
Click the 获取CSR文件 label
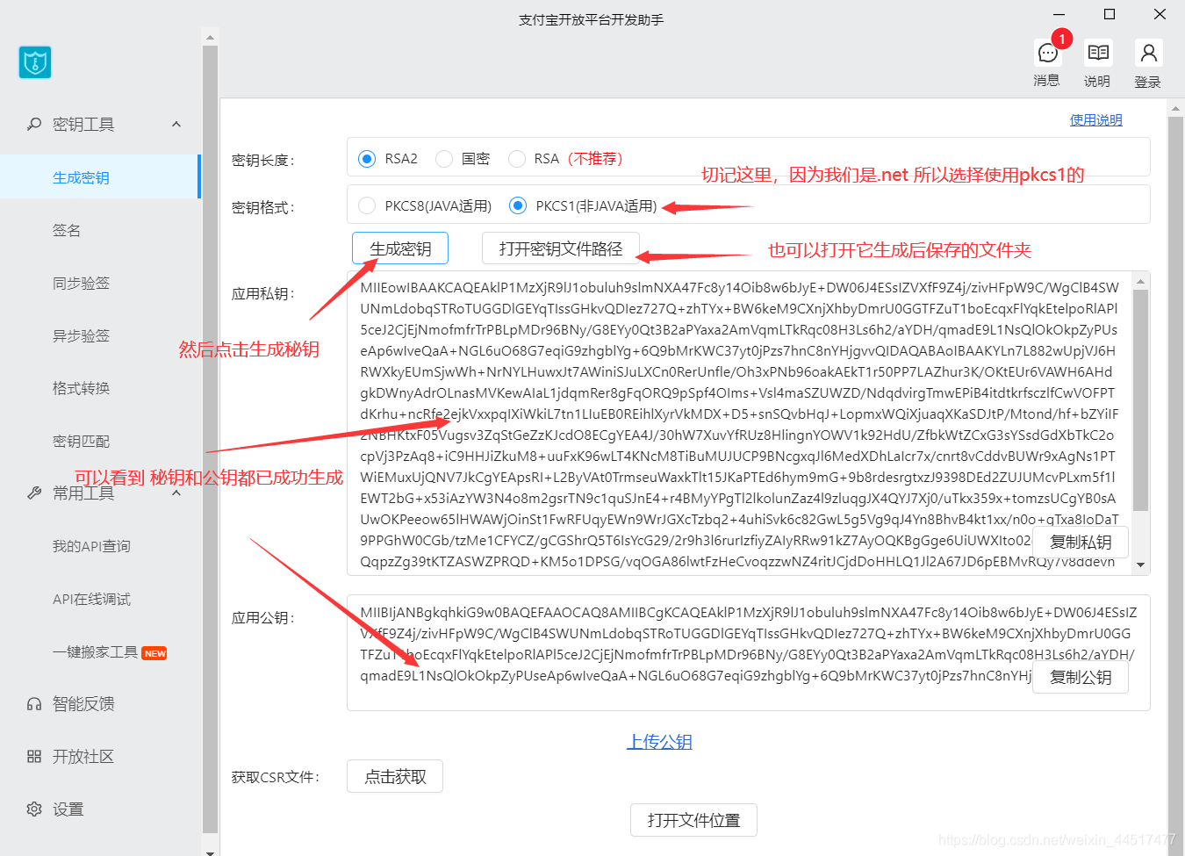(x=276, y=777)
